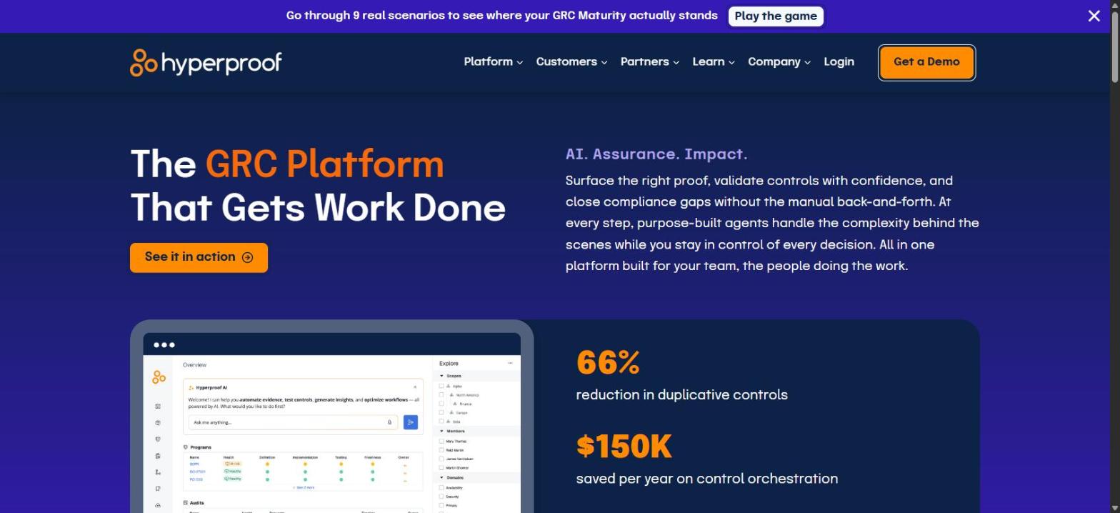Click the saved per year on control orchestration text
Screen dimensions: 1120x513
point(707,479)
